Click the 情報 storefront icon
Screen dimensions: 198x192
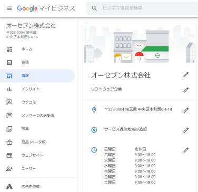(x=9, y=76)
